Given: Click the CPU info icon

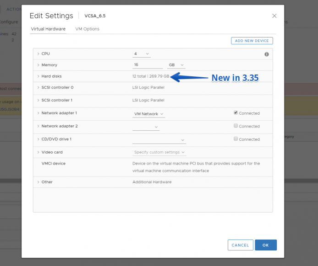Looking at the screenshot, I should point(267,54).
